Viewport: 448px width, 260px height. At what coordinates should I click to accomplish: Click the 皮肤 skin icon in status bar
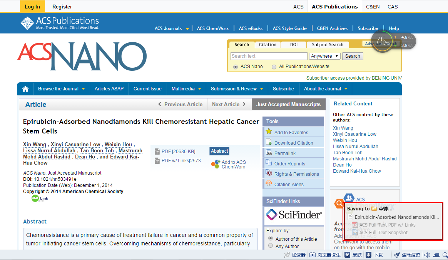click(347, 255)
